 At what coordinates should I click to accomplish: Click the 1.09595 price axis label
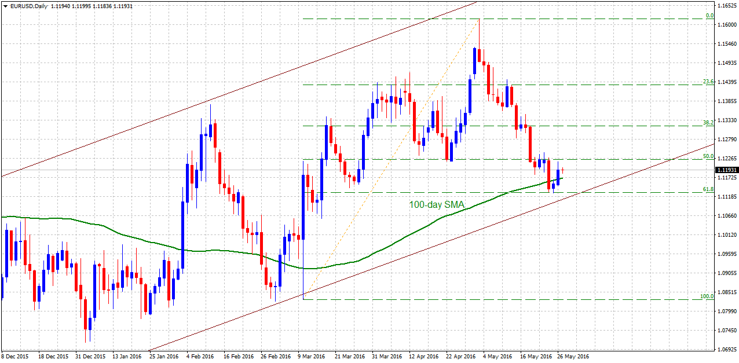point(726,254)
